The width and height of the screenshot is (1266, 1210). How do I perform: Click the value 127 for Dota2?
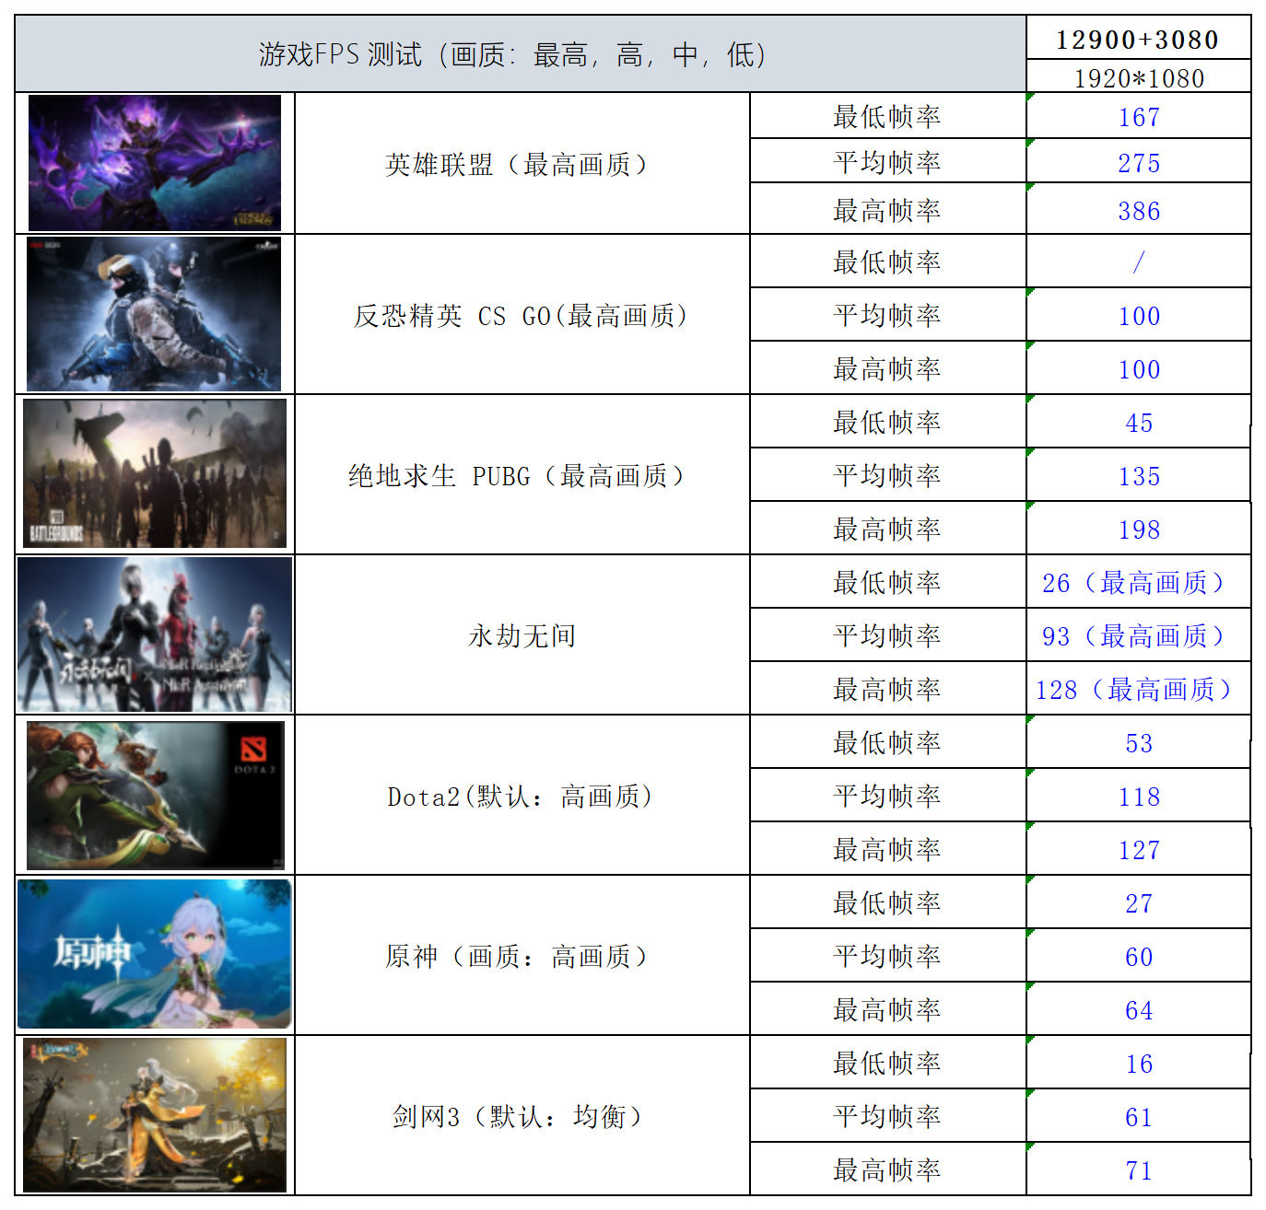(1139, 849)
